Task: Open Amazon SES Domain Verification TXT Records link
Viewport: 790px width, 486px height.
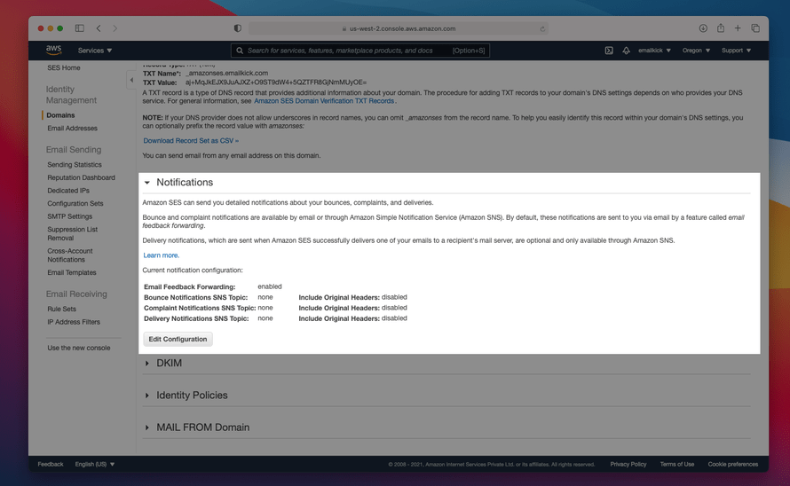Action: pos(324,101)
